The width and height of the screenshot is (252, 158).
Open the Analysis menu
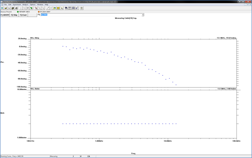click(25, 4)
